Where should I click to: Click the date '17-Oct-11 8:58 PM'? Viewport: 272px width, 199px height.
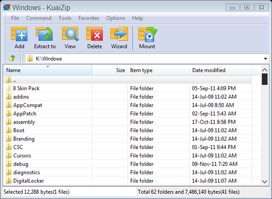click(214, 122)
